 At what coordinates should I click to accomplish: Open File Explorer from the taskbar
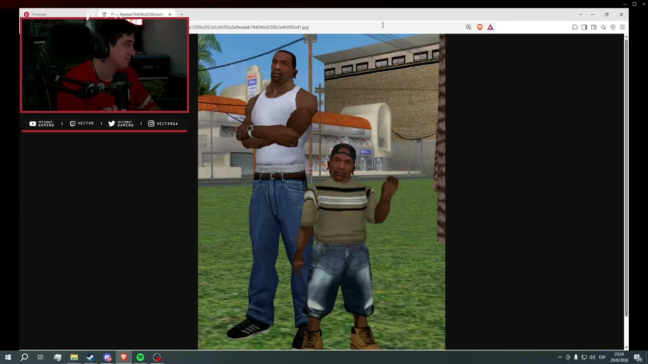(x=74, y=357)
